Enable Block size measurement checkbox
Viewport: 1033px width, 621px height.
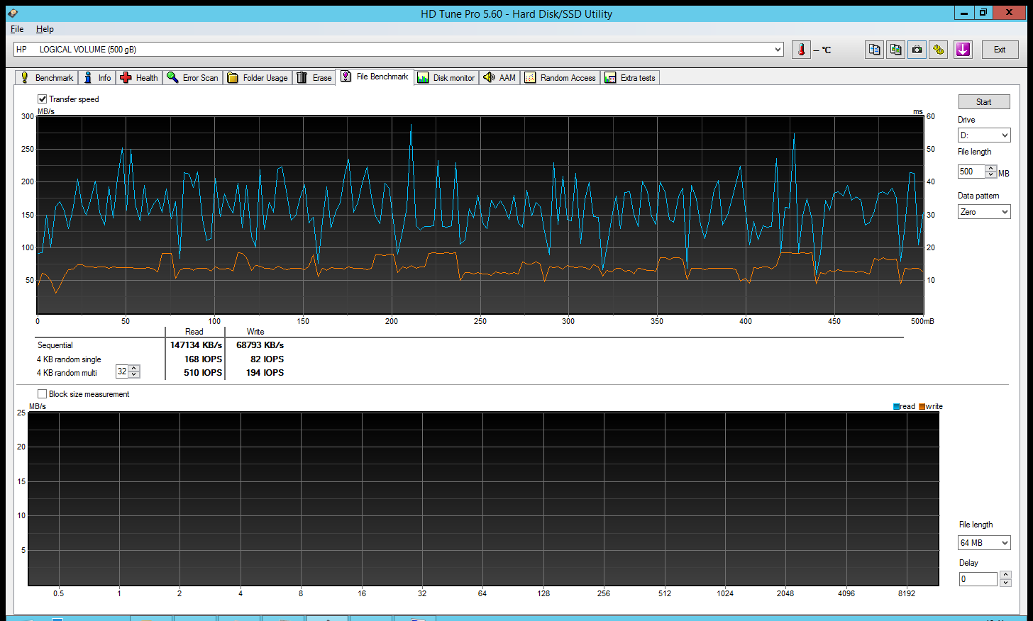click(43, 394)
